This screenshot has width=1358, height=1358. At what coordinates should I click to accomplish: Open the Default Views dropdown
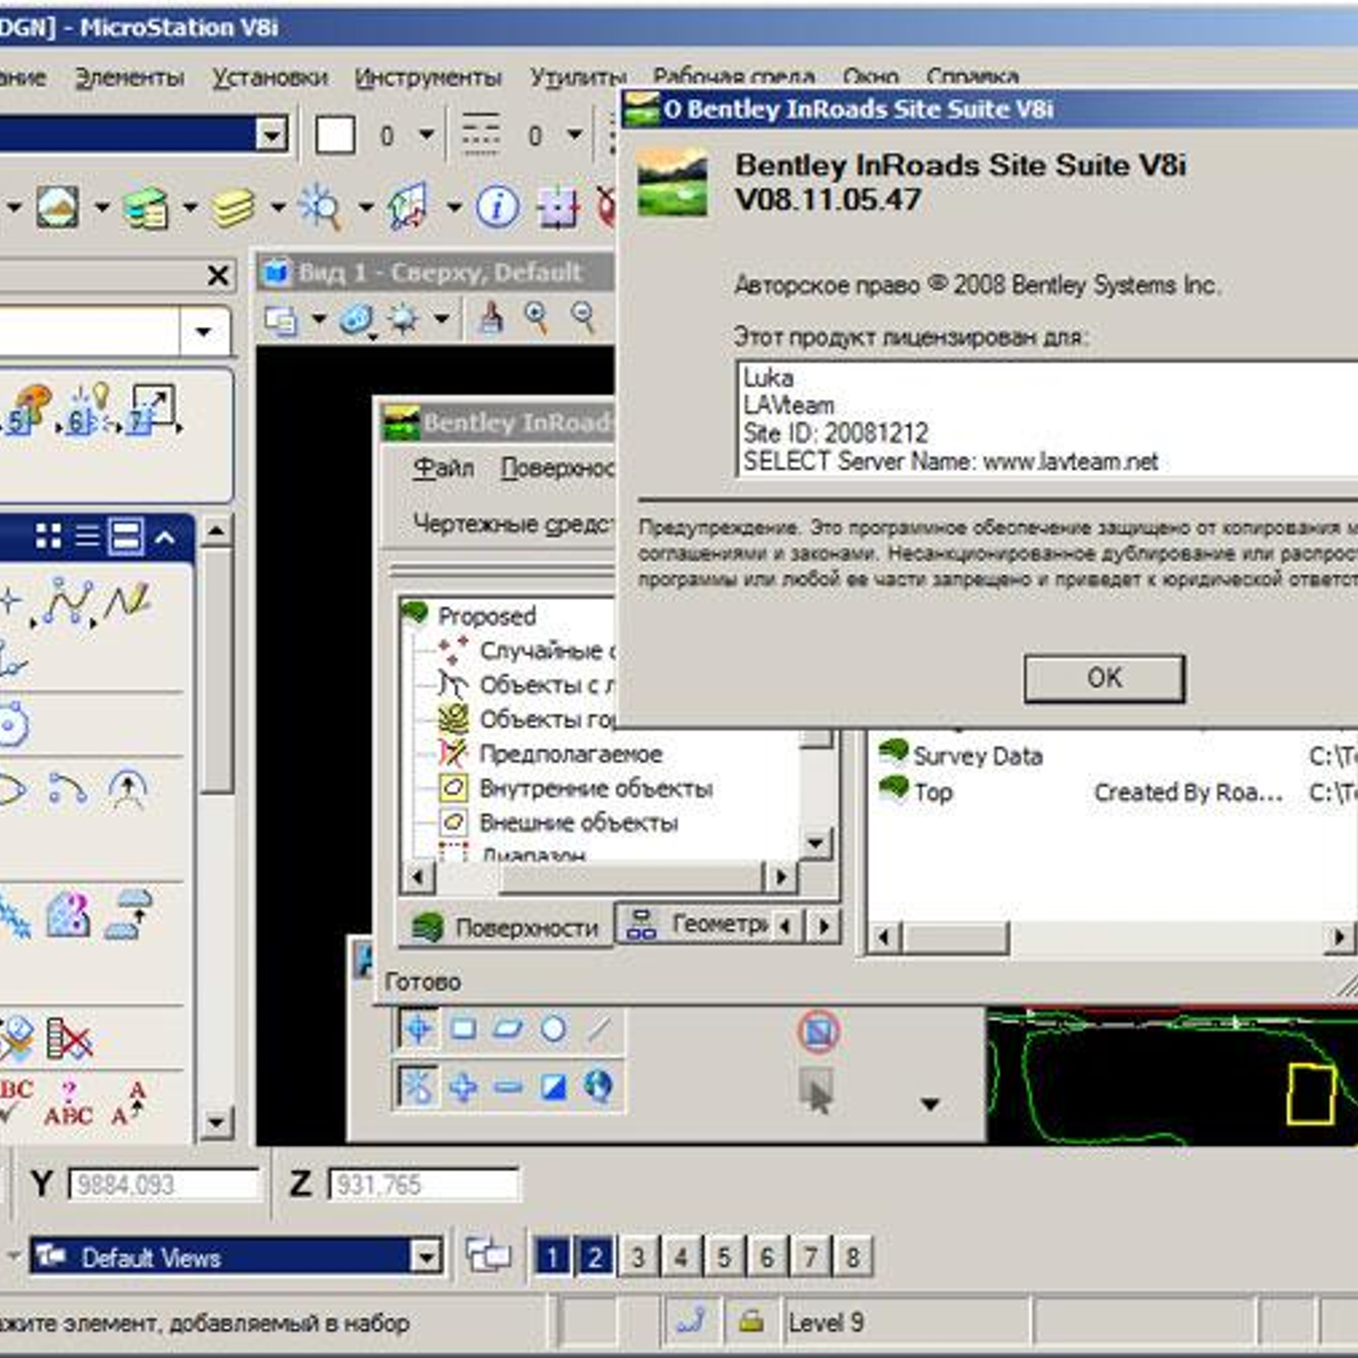coord(426,1256)
